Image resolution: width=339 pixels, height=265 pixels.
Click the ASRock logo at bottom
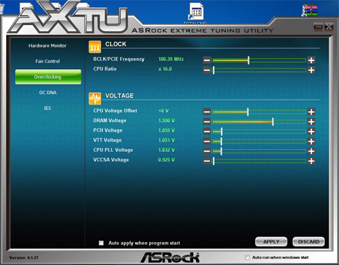coord(170,258)
